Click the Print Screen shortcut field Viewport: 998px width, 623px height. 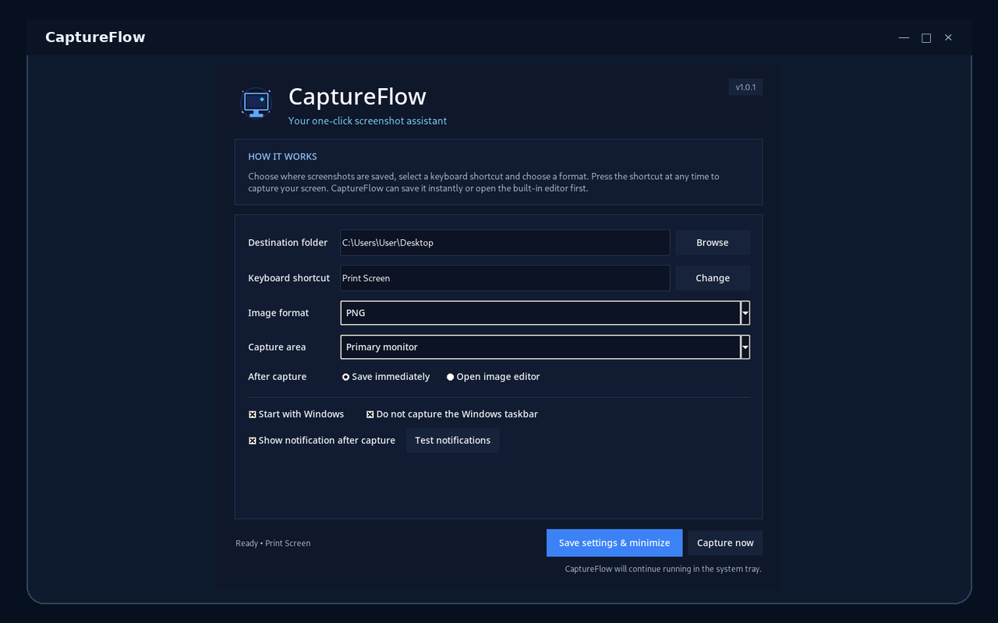[x=505, y=278]
